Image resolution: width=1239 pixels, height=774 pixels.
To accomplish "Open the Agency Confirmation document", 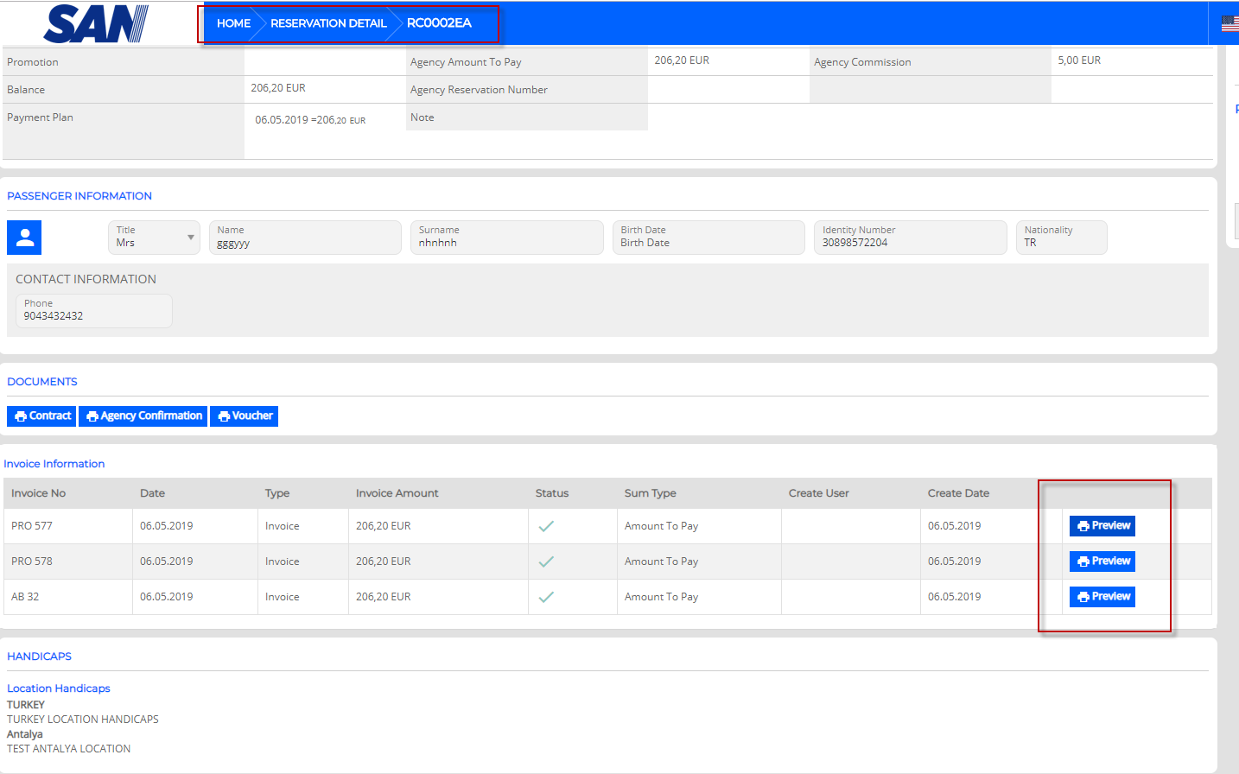I will tap(143, 416).
